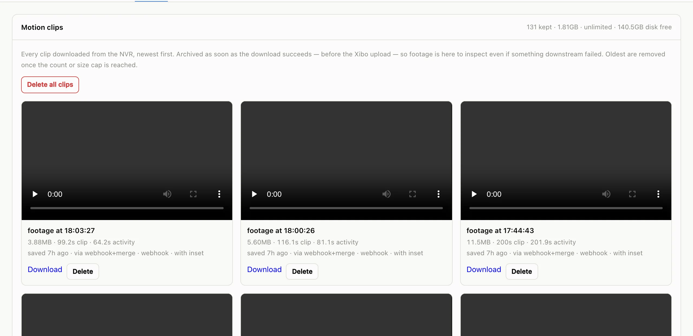Screen dimensions: 693x336
Task: Mute the 18:00:26 clip's audio
Action: [386, 194]
